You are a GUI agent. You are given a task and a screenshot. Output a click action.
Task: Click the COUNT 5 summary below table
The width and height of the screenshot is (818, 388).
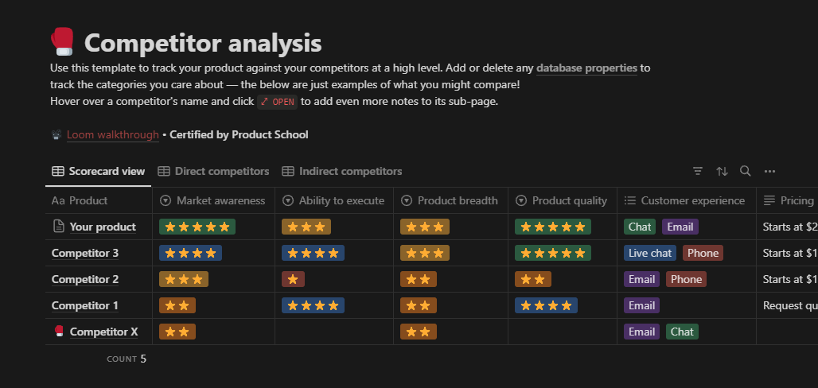[127, 359]
